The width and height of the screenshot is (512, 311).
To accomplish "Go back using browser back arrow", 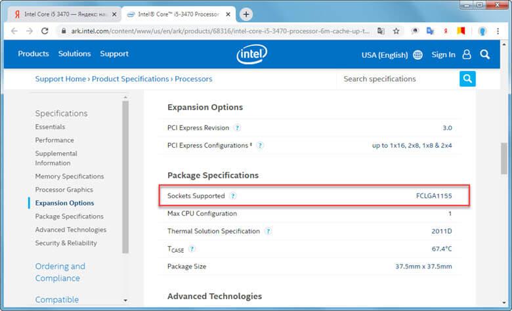I will coord(14,31).
